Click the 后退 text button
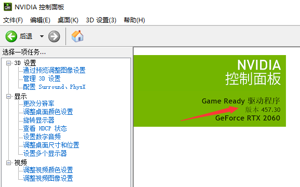The height and width of the screenshot is (187, 300). pyautogui.click(x=26, y=36)
